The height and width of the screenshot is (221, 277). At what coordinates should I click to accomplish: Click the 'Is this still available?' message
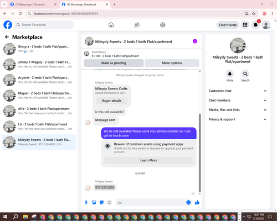[x=110, y=112]
